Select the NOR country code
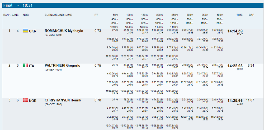This screenshot has height=130, width=264. (33, 101)
